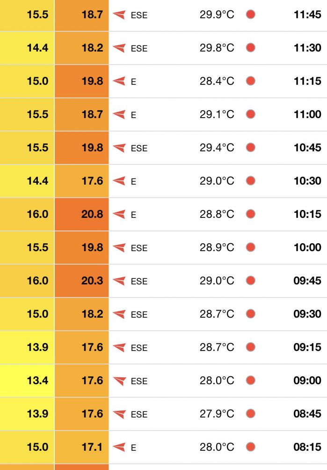The width and height of the screenshot is (327, 470).
Task: Click the 13.4 wind speed cell
Action: pos(37,380)
